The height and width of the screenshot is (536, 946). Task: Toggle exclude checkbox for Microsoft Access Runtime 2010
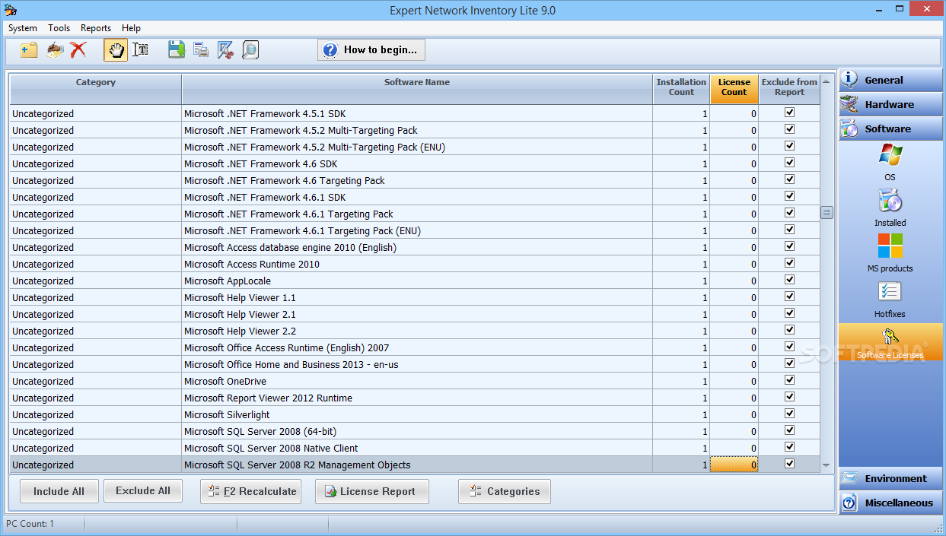[789, 263]
